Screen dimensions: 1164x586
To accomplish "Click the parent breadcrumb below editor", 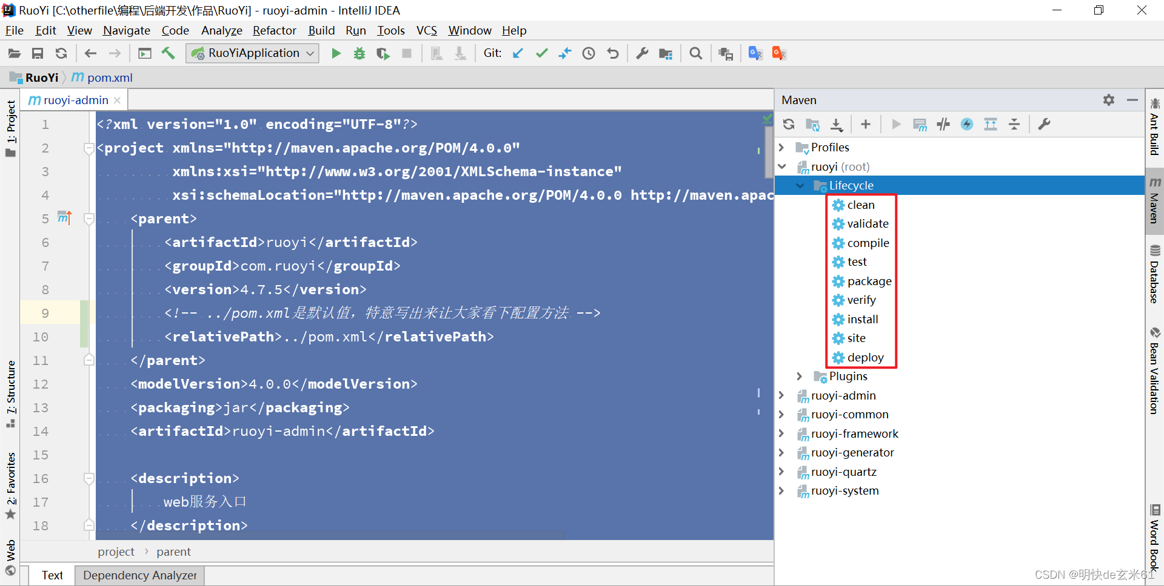I will pyautogui.click(x=173, y=551).
